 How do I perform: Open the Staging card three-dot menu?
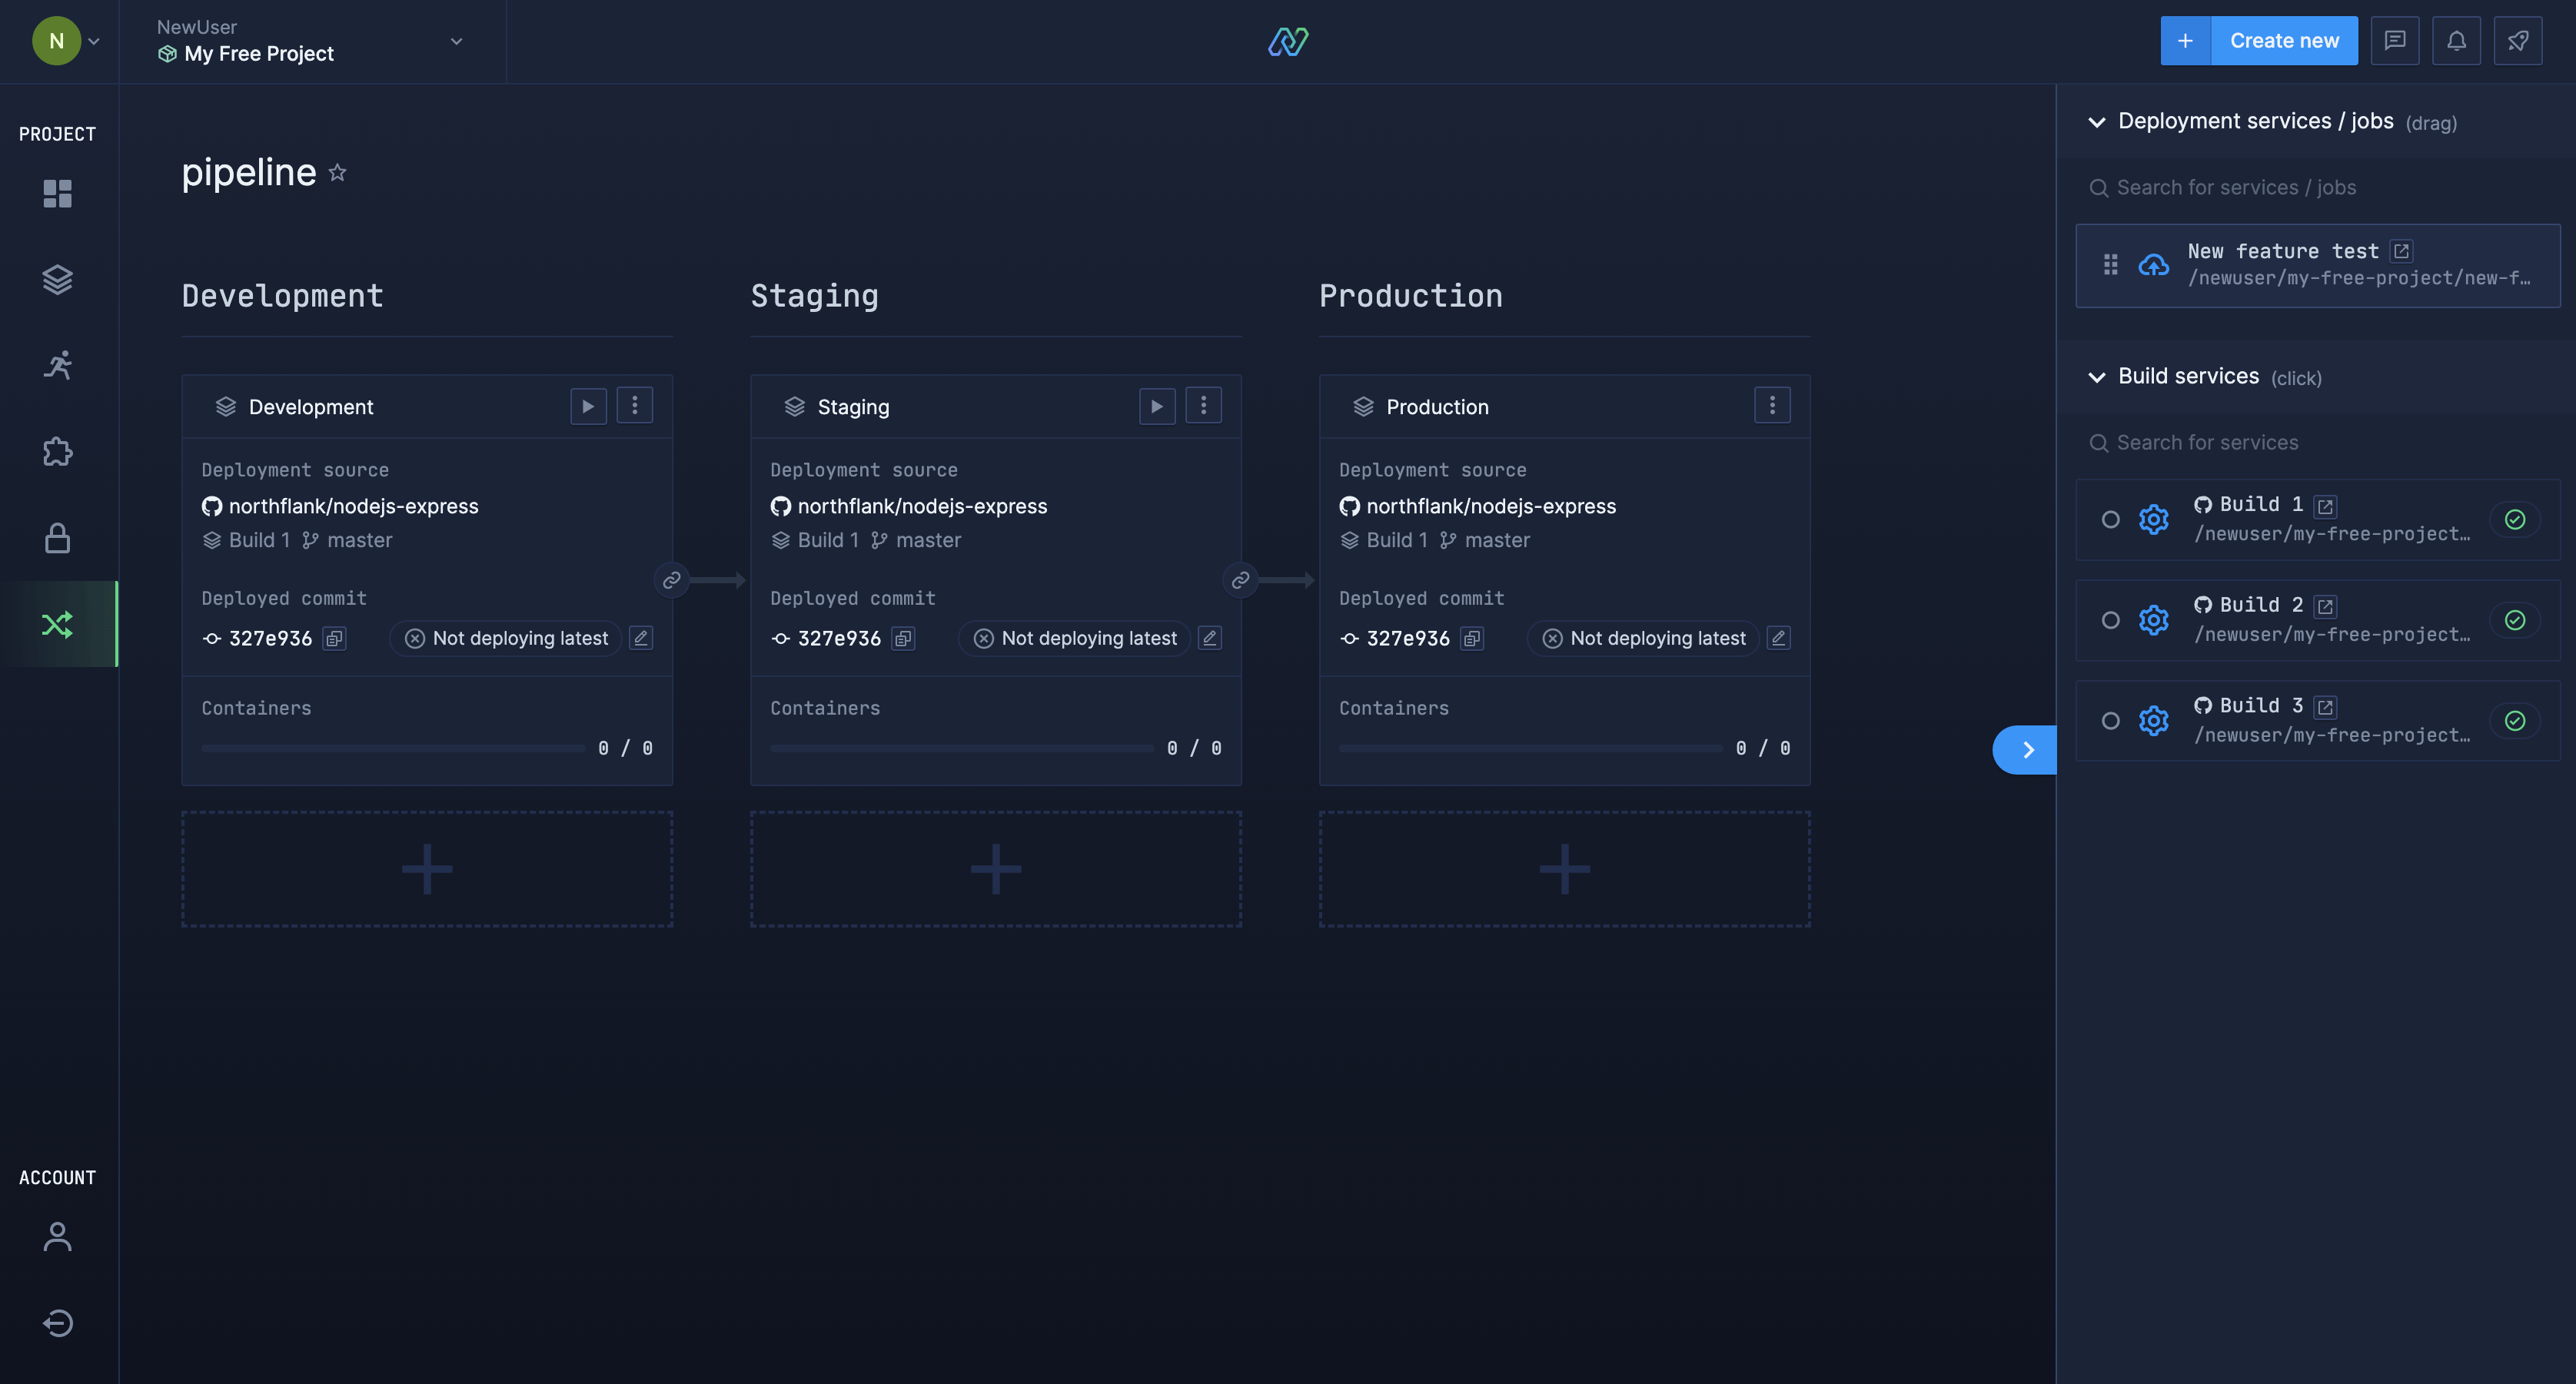click(1204, 406)
